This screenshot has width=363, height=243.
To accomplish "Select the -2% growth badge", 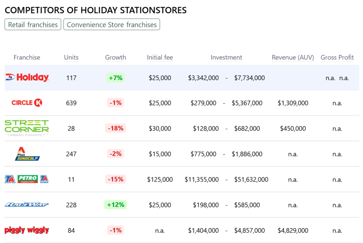I will click(116, 154).
